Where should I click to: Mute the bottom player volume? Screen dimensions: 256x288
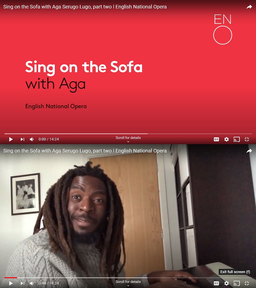point(32,283)
